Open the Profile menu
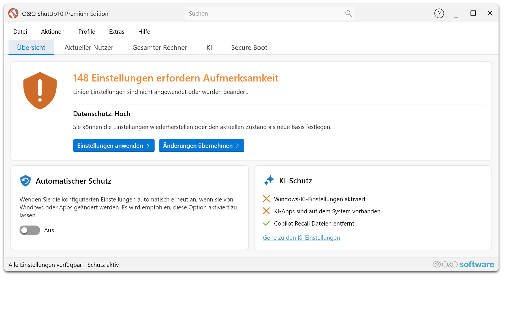The height and width of the screenshot is (311, 528). click(87, 32)
